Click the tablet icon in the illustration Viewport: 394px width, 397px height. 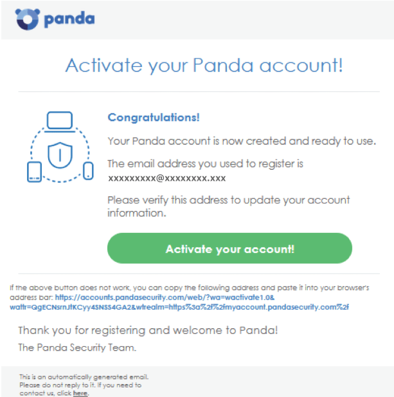click(35, 172)
